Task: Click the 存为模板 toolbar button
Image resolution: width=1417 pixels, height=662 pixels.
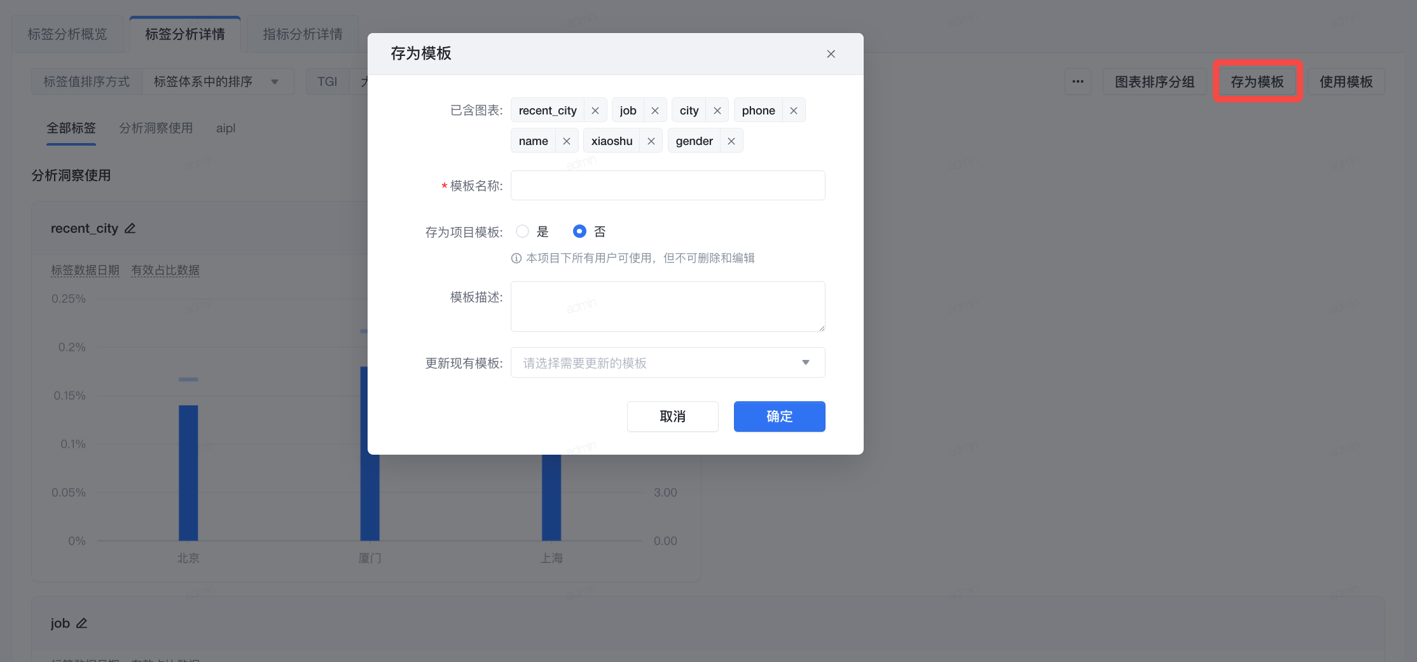Action: coord(1257,81)
